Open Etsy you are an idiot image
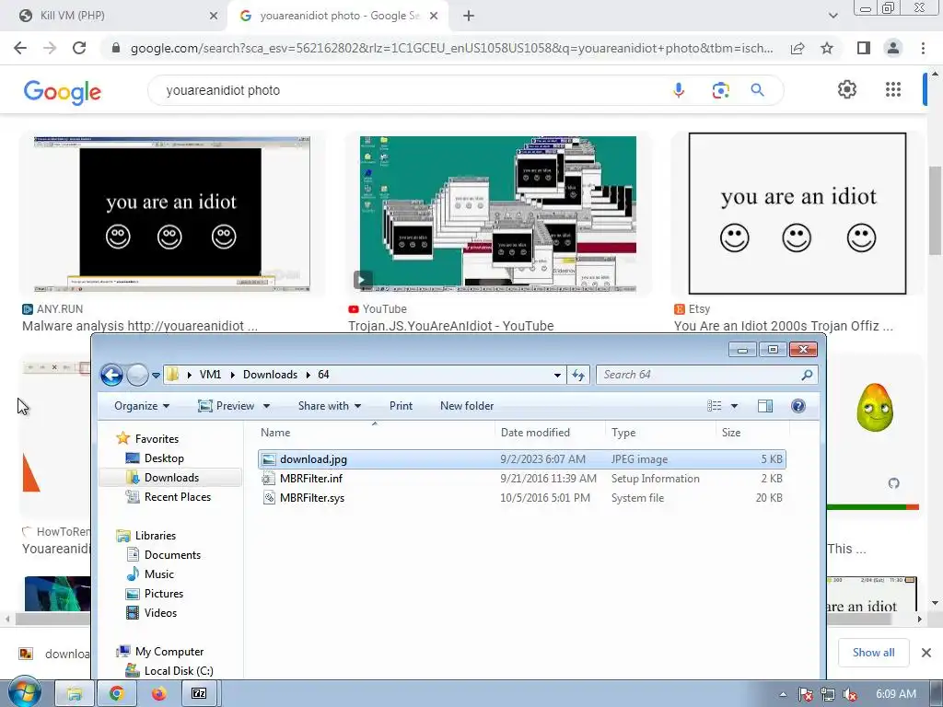This screenshot has height=707, width=943. 797,214
